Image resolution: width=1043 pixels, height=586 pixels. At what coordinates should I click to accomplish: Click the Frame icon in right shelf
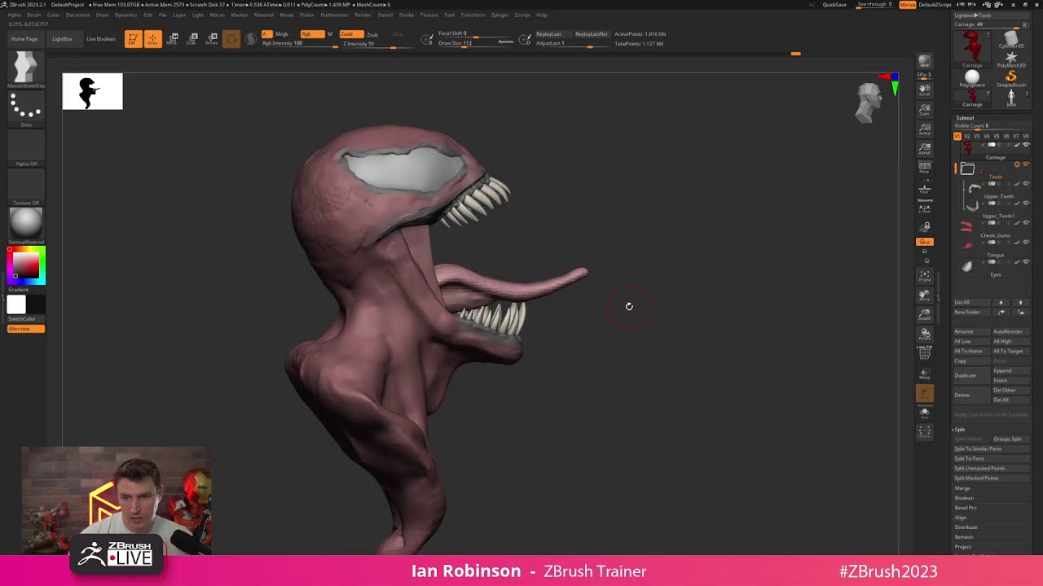click(x=924, y=276)
